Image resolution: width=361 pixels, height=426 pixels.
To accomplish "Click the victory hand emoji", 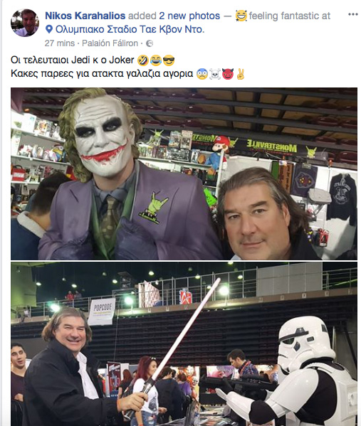I will 241,74.
